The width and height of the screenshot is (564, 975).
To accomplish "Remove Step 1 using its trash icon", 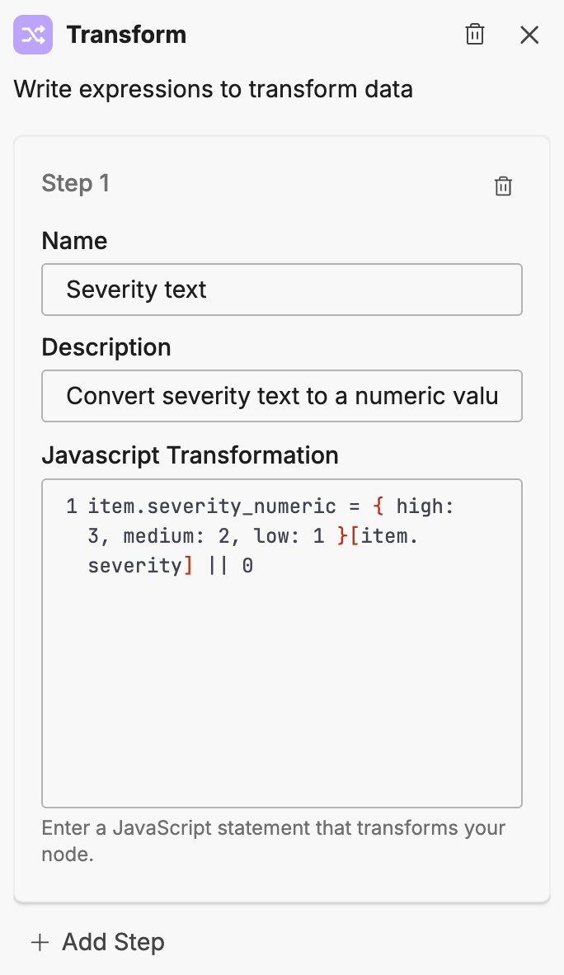I will click(503, 186).
